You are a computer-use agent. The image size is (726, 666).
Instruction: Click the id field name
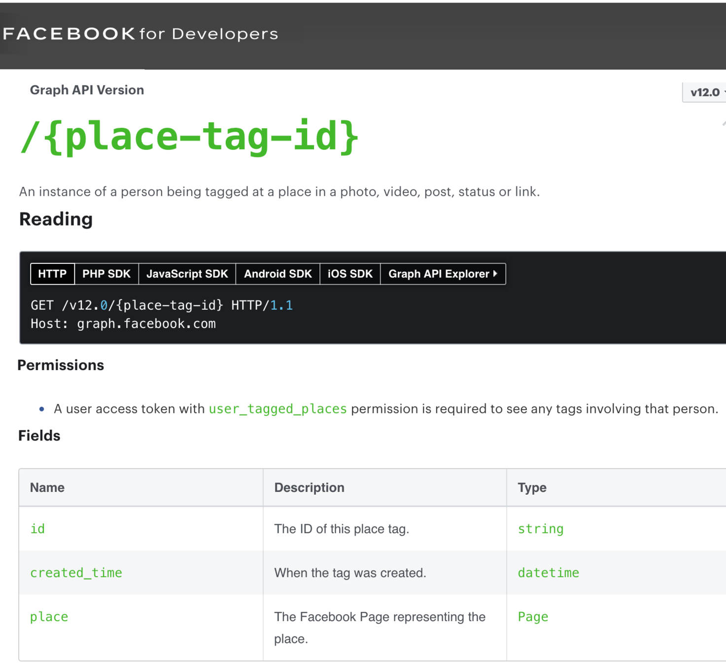click(x=37, y=529)
